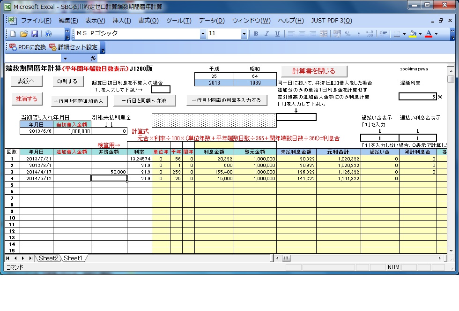Click the 遅延利率 percent input cell
This screenshot has width=459, height=311.
417,97
